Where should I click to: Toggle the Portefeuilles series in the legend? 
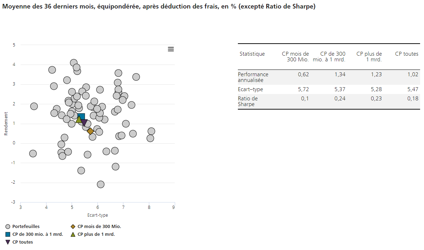point(26,226)
